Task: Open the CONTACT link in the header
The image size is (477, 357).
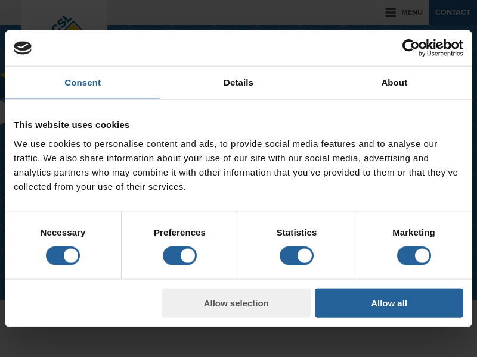Action: pyautogui.click(x=453, y=12)
